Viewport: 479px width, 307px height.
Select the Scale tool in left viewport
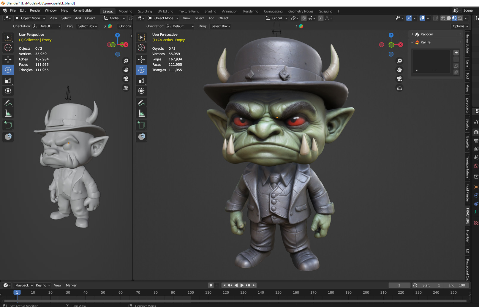pos(8,80)
